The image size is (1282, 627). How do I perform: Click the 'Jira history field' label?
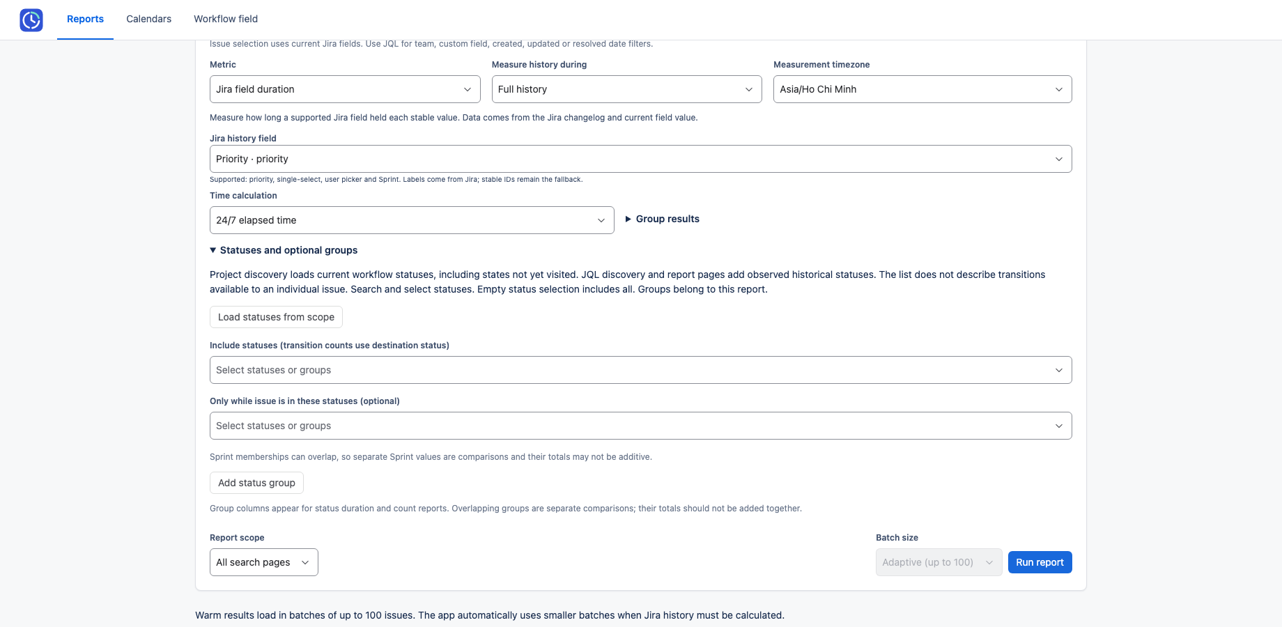pyautogui.click(x=243, y=139)
